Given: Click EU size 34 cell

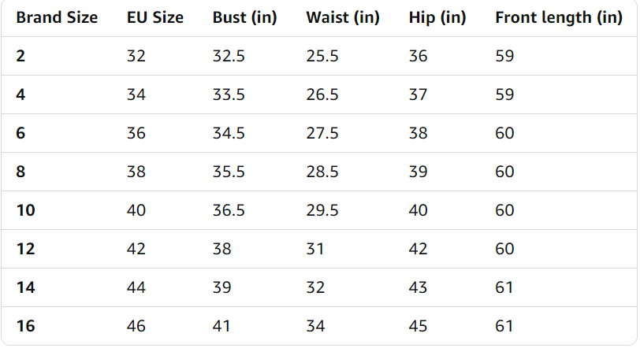Looking at the screenshot, I should 136,94.
